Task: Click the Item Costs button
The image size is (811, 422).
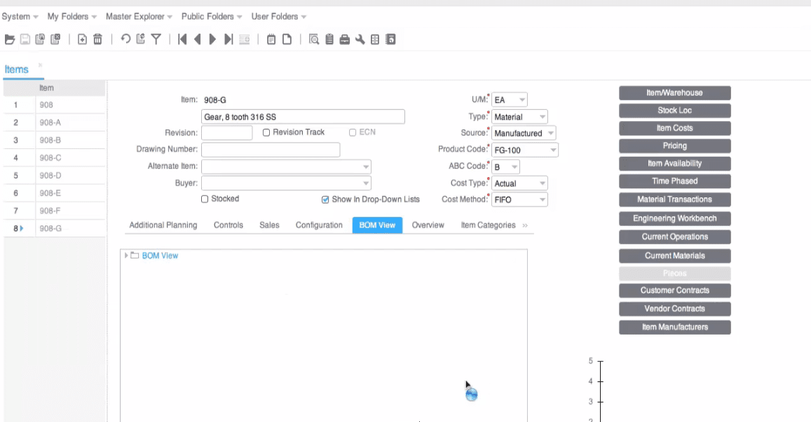Action: tap(674, 128)
